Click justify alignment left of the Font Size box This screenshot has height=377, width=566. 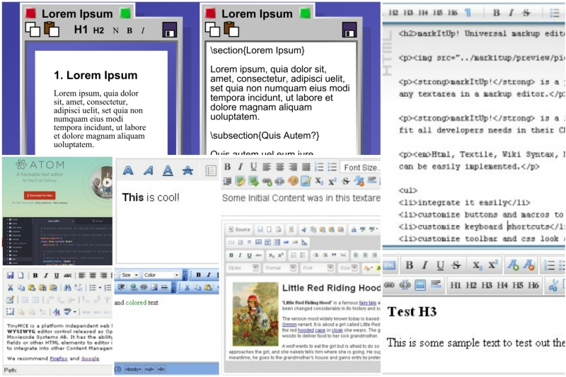click(x=306, y=167)
